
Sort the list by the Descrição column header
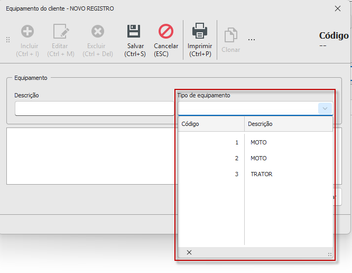point(289,124)
